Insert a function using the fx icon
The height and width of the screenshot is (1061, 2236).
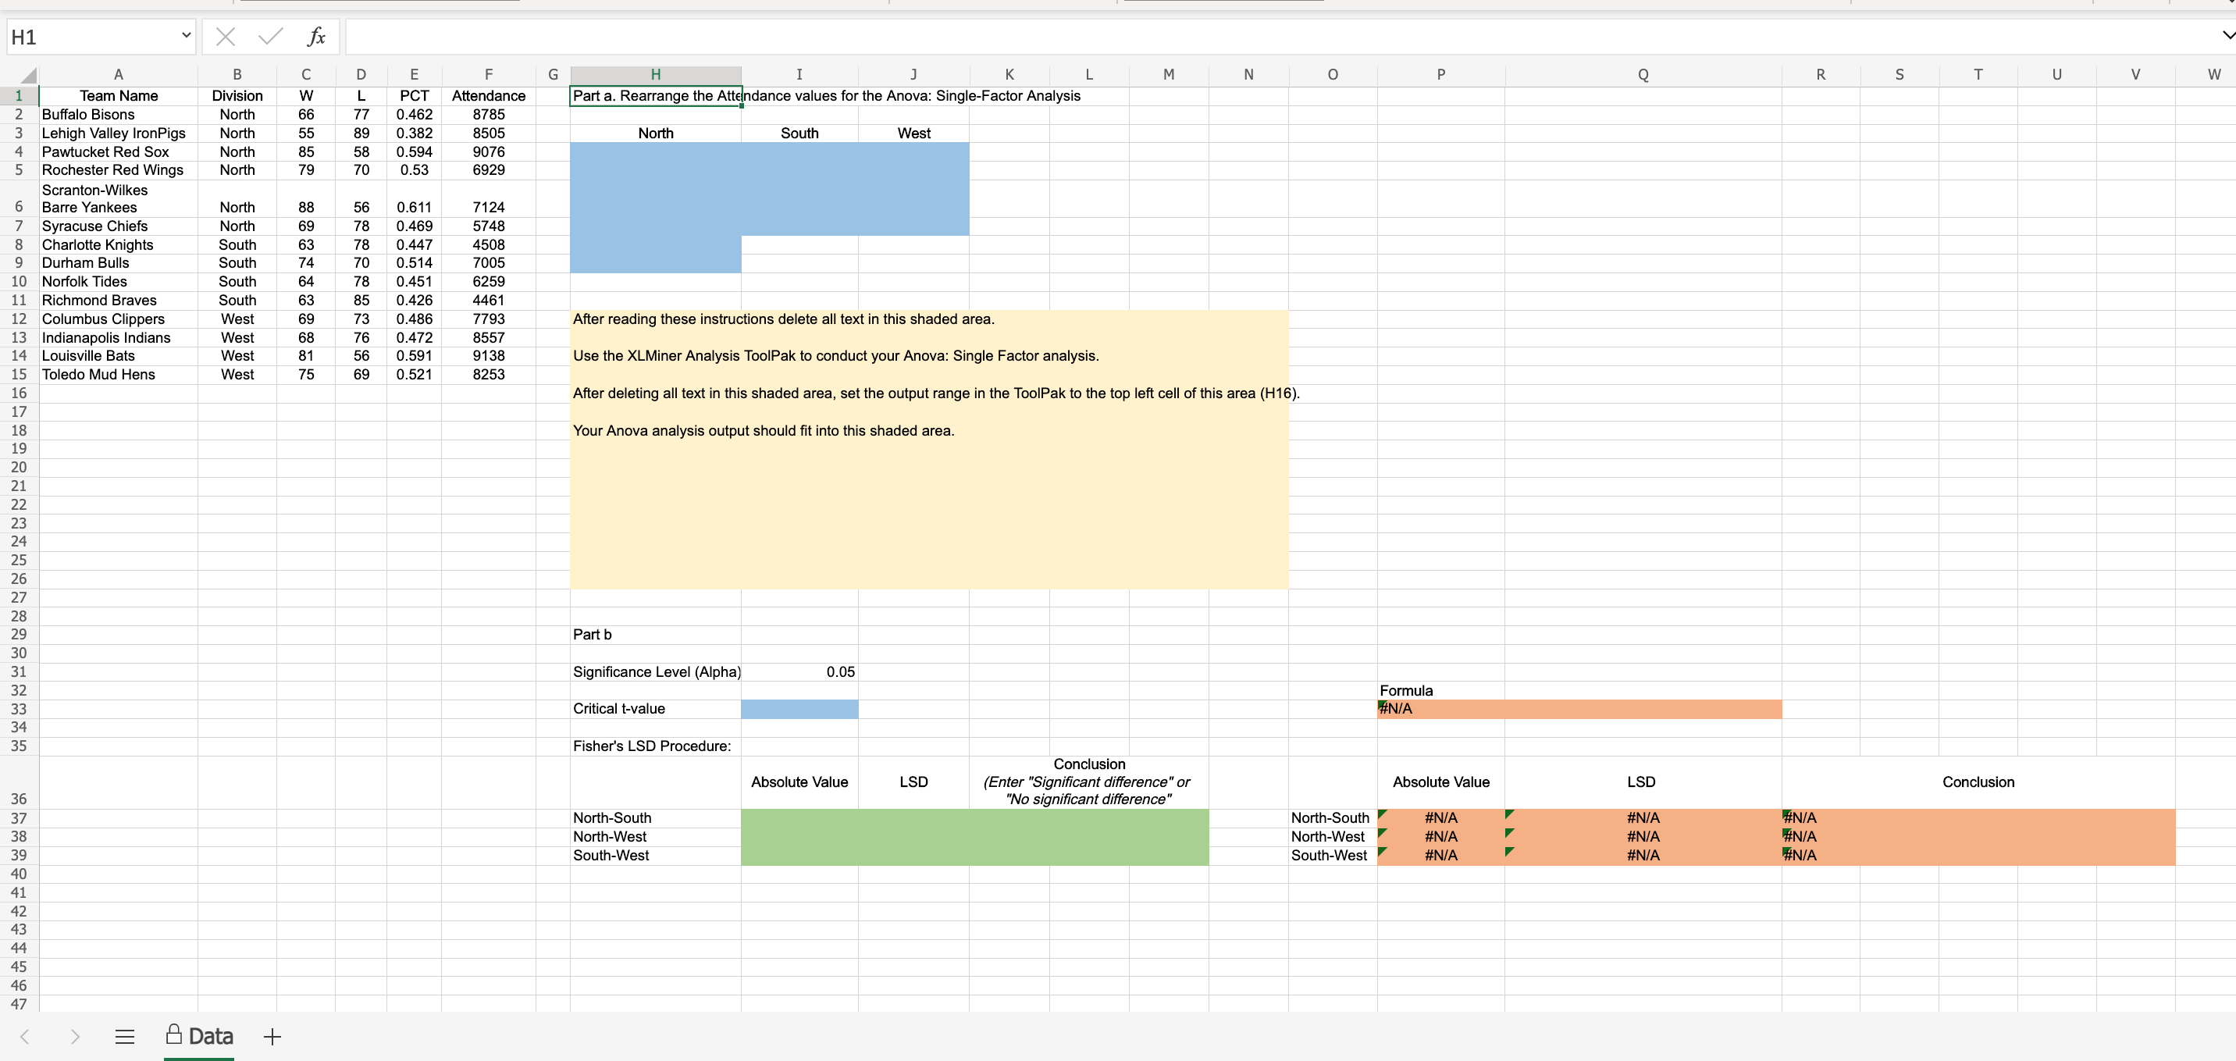315,37
